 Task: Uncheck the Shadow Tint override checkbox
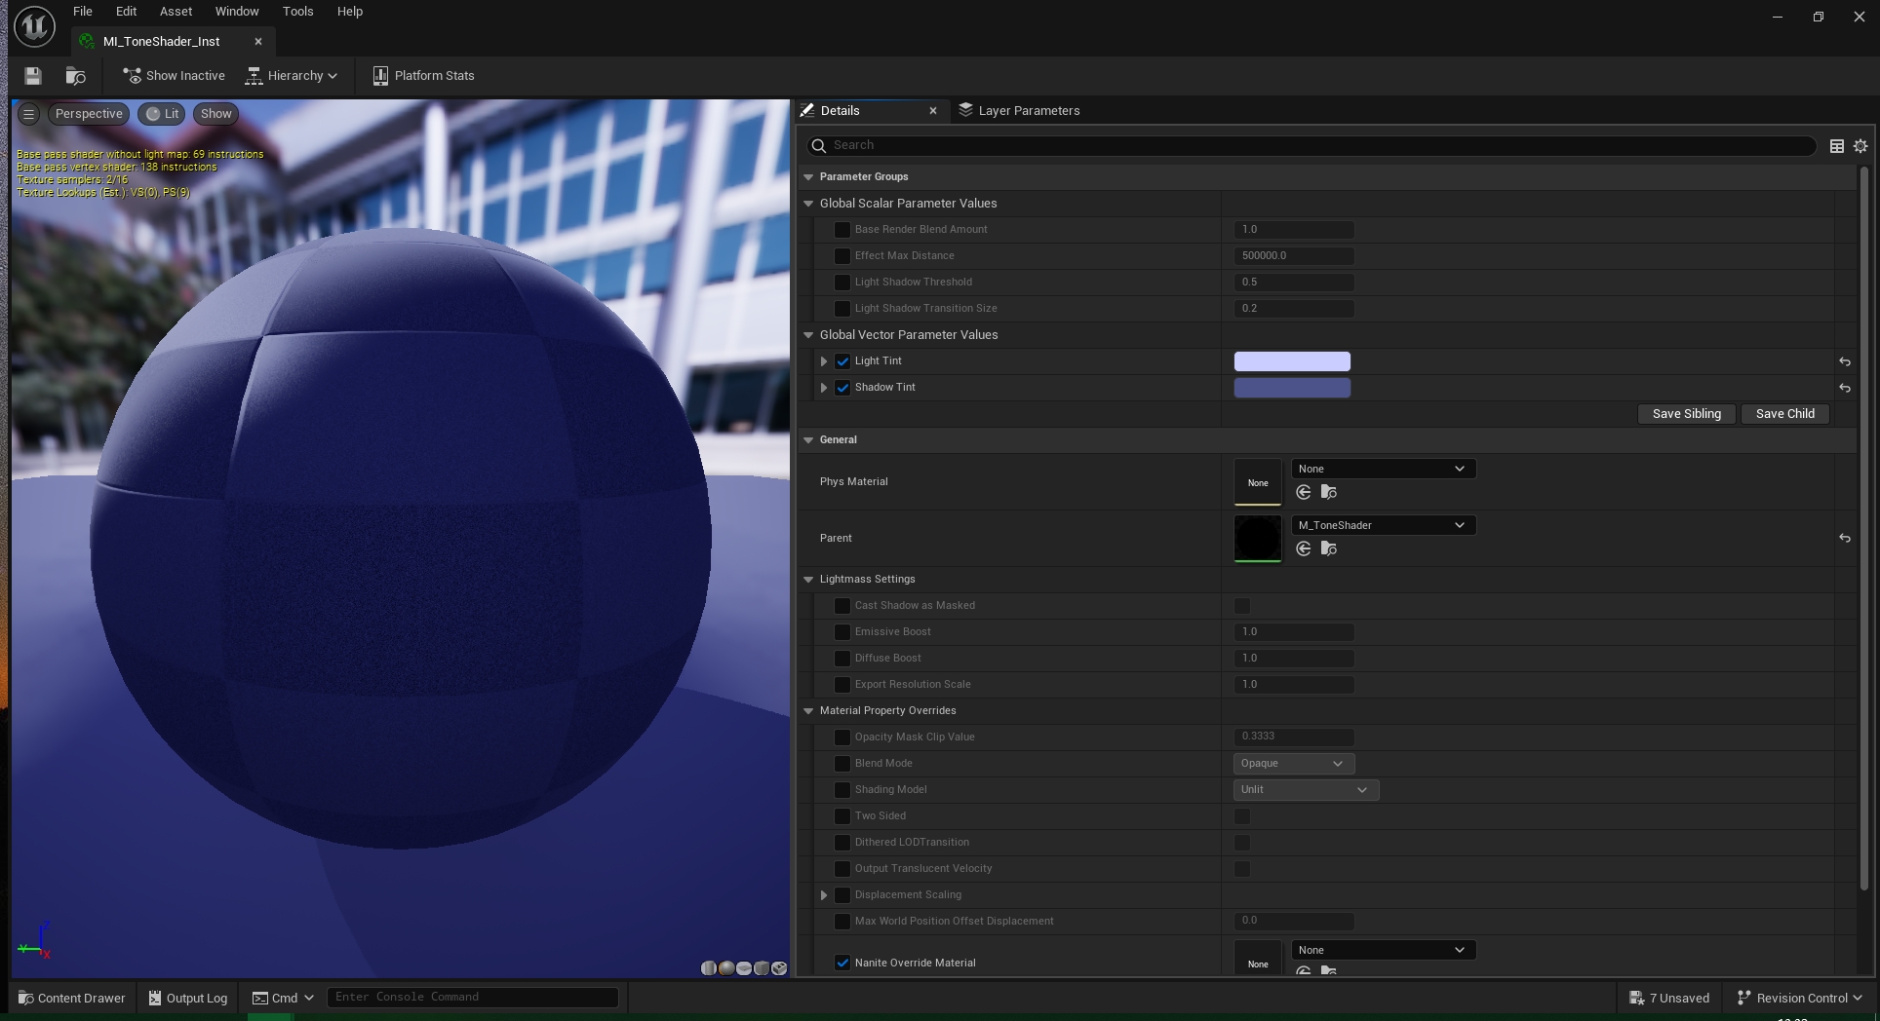tap(842, 388)
